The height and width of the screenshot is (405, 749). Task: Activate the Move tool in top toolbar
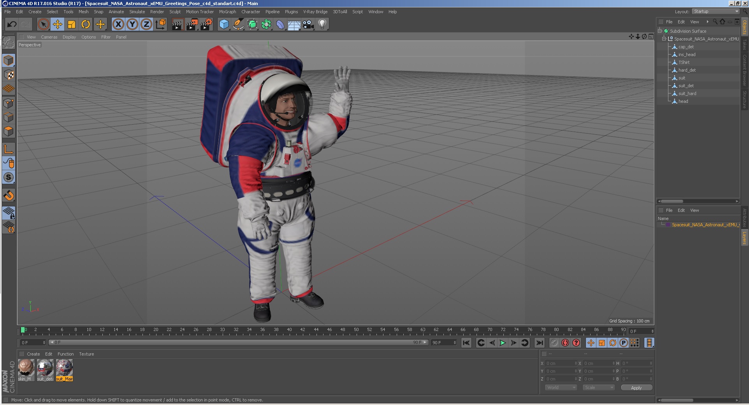[58, 25]
